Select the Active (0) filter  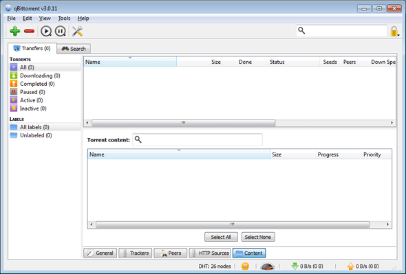pos(45,100)
